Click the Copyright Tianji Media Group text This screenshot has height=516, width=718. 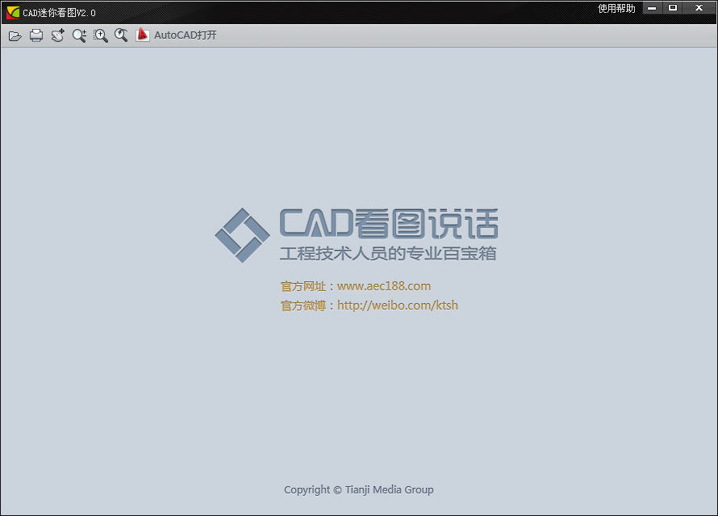click(x=358, y=489)
